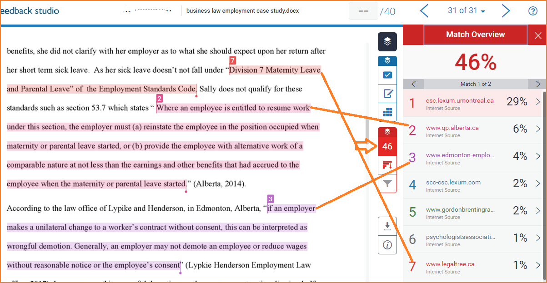Open the feedback summary edit icon
Screen dimensions: 547x283
pyautogui.click(x=387, y=94)
